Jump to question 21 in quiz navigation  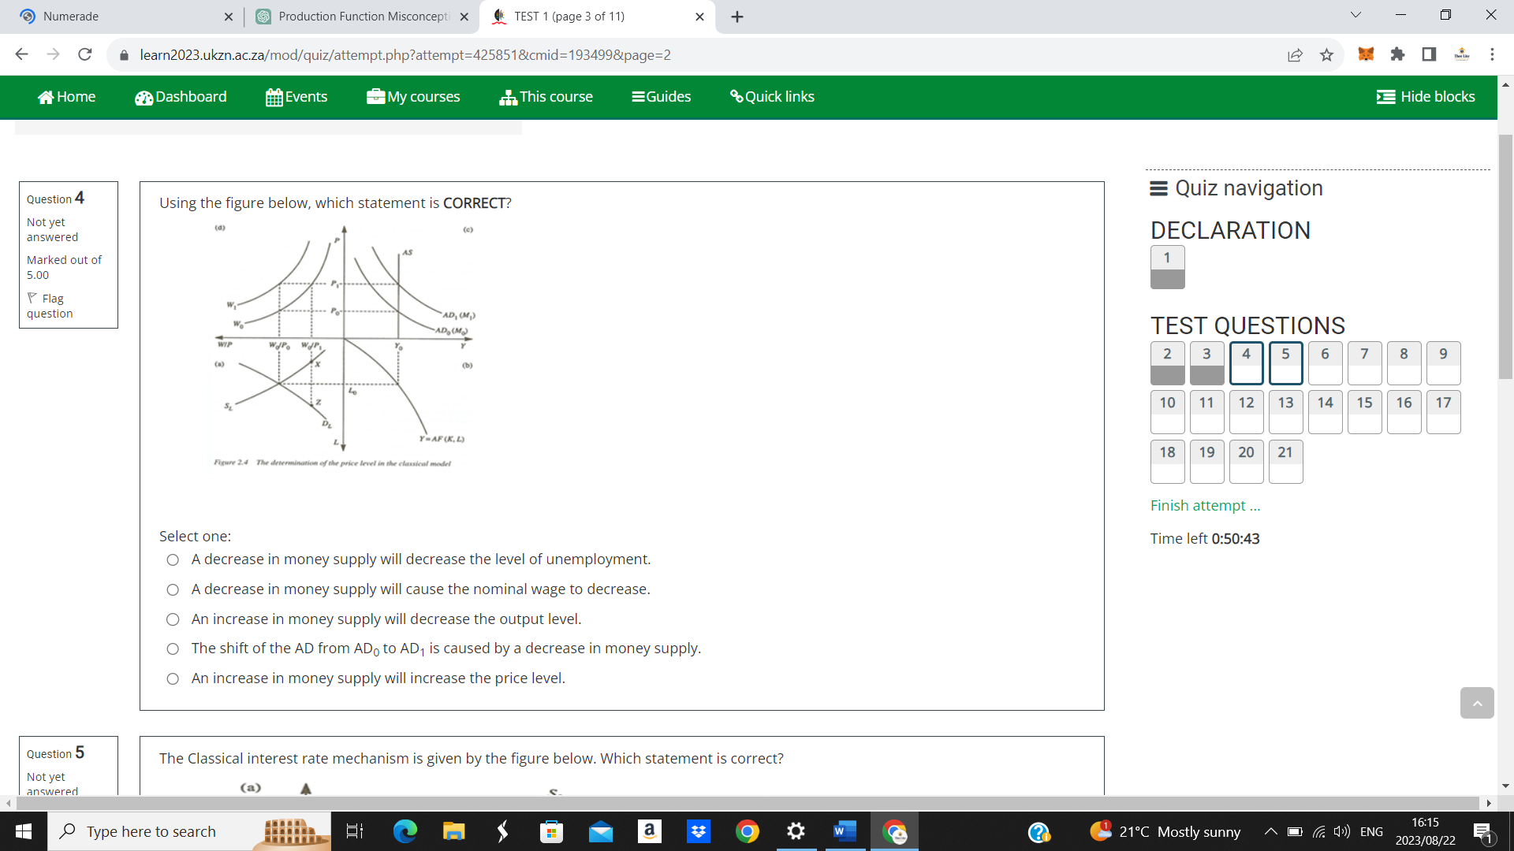(1285, 462)
